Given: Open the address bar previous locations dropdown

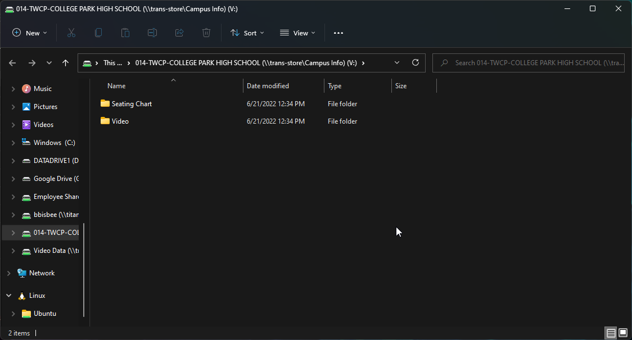Looking at the screenshot, I should click(396, 62).
